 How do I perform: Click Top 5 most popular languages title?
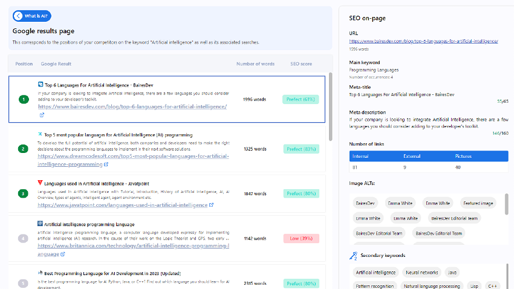119,135
